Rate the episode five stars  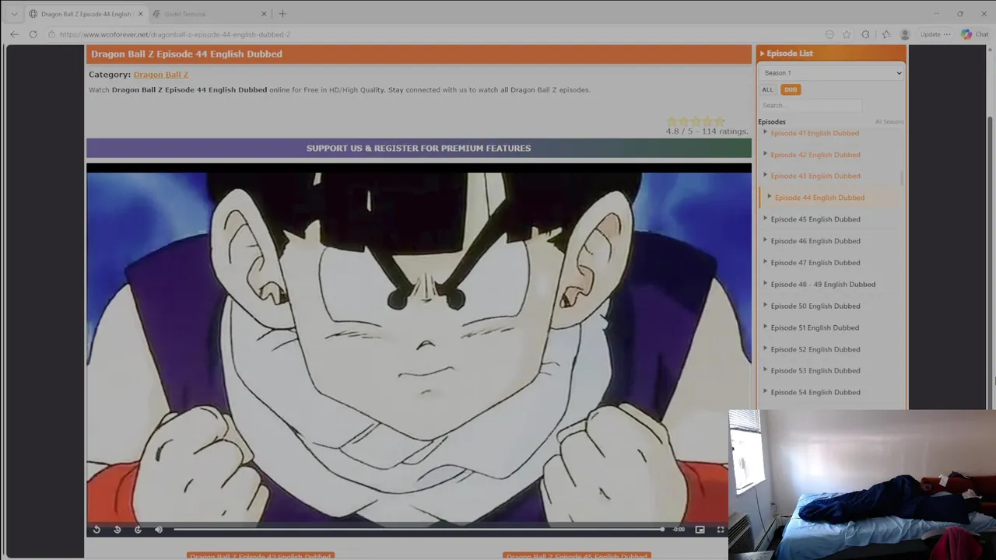(x=719, y=121)
